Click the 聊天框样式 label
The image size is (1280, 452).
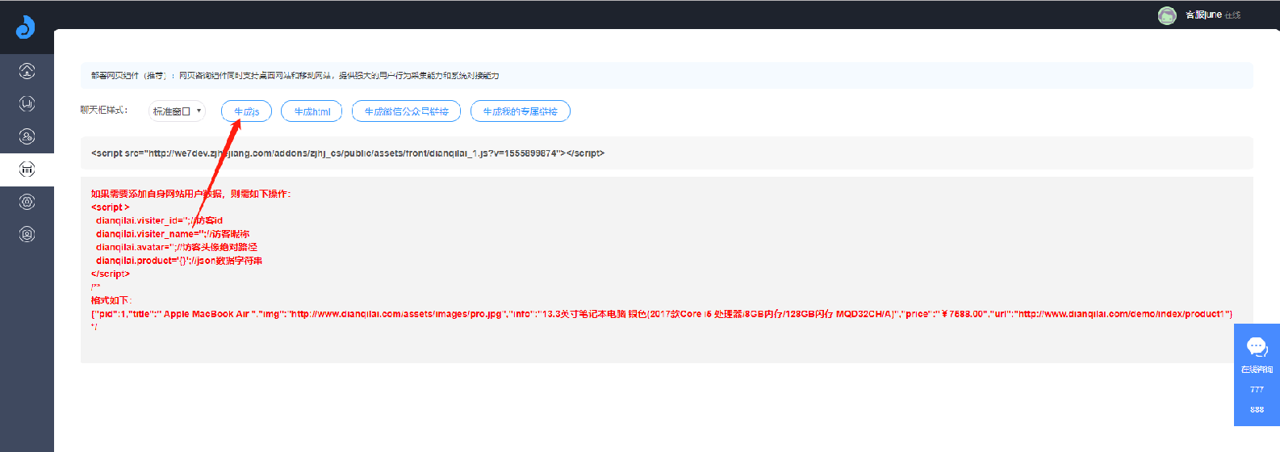pos(104,111)
